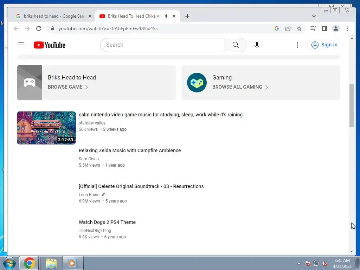Expand the tab search dropdown arrow
The width and height of the screenshot is (360, 270).
(x=314, y=16)
